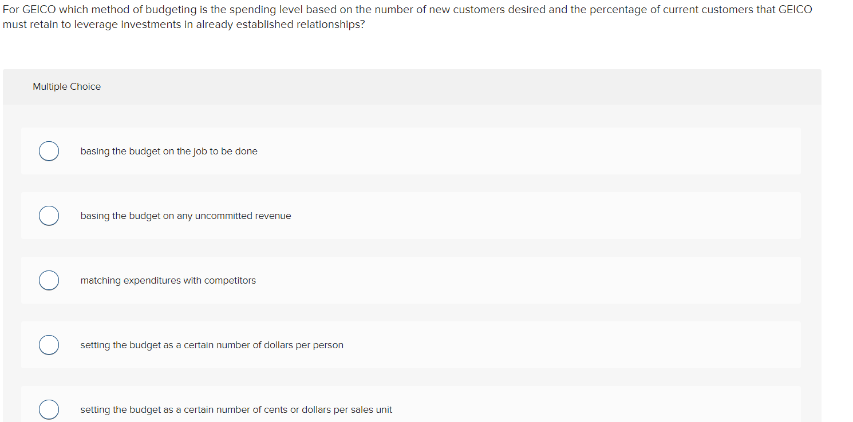
Task: Click the 'established relationships?' phrase in the question
Action: click(x=309, y=25)
